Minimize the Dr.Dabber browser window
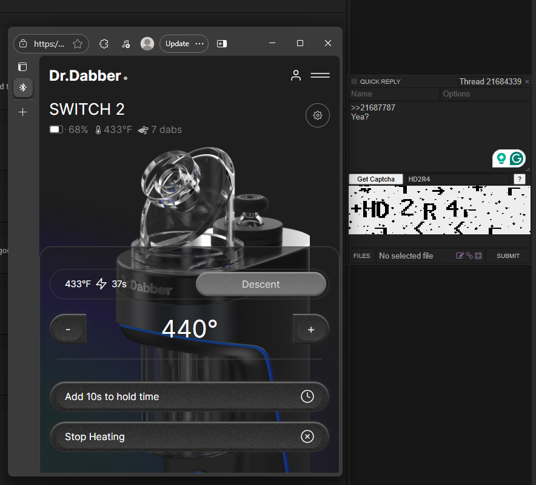The height and width of the screenshot is (485, 536). point(272,43)
